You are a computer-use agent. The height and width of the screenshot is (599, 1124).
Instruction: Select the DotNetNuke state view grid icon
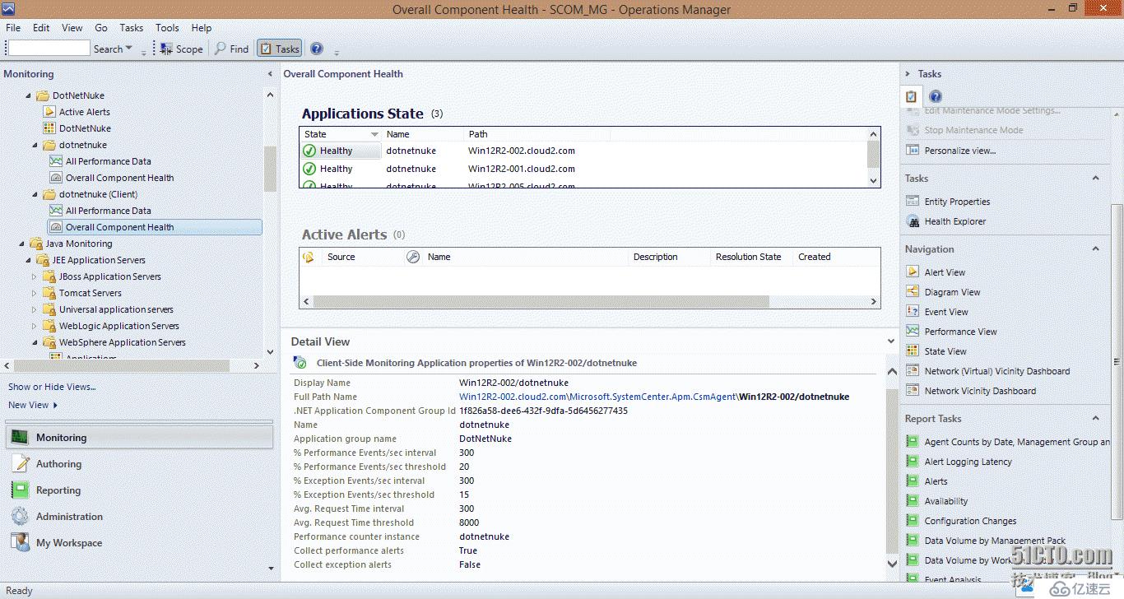click(49, 128)
